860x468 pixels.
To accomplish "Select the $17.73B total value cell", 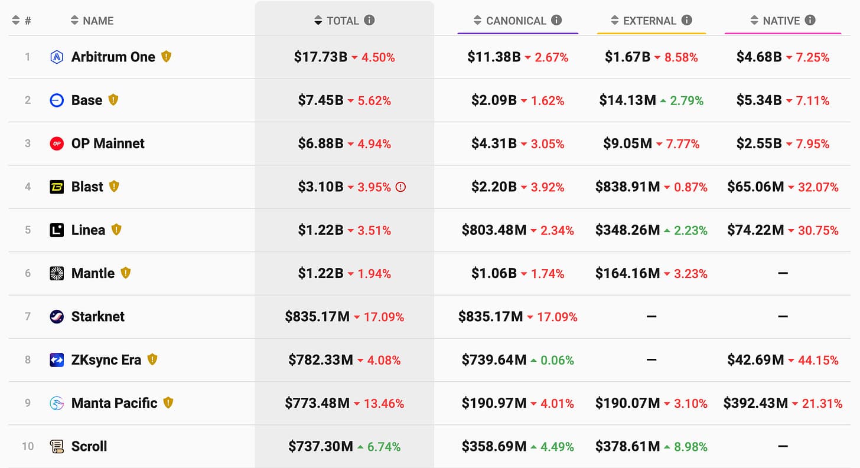I will click(x=321, y=57).
